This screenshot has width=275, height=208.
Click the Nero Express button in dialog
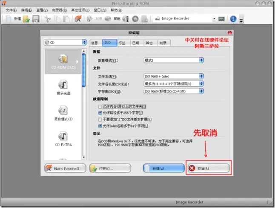pos(65,168)
